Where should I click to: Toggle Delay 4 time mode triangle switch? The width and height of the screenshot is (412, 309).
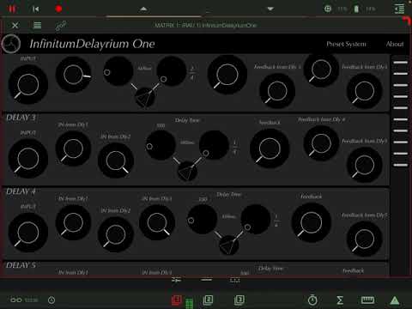tap(229, 245)
